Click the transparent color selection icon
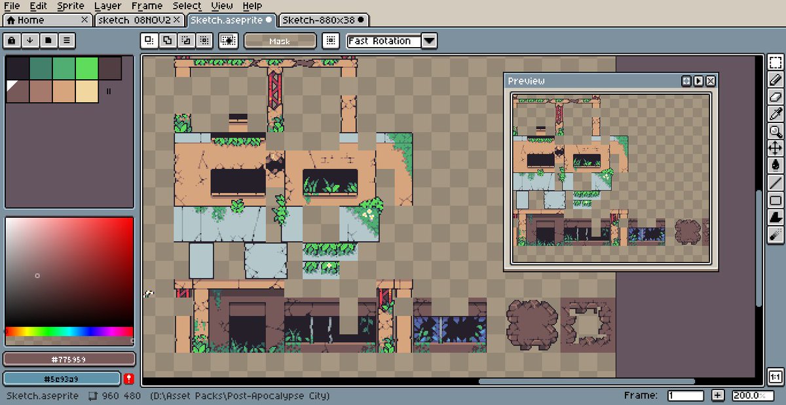The height and width of the screenshot is (405, 786). (229, 41)
